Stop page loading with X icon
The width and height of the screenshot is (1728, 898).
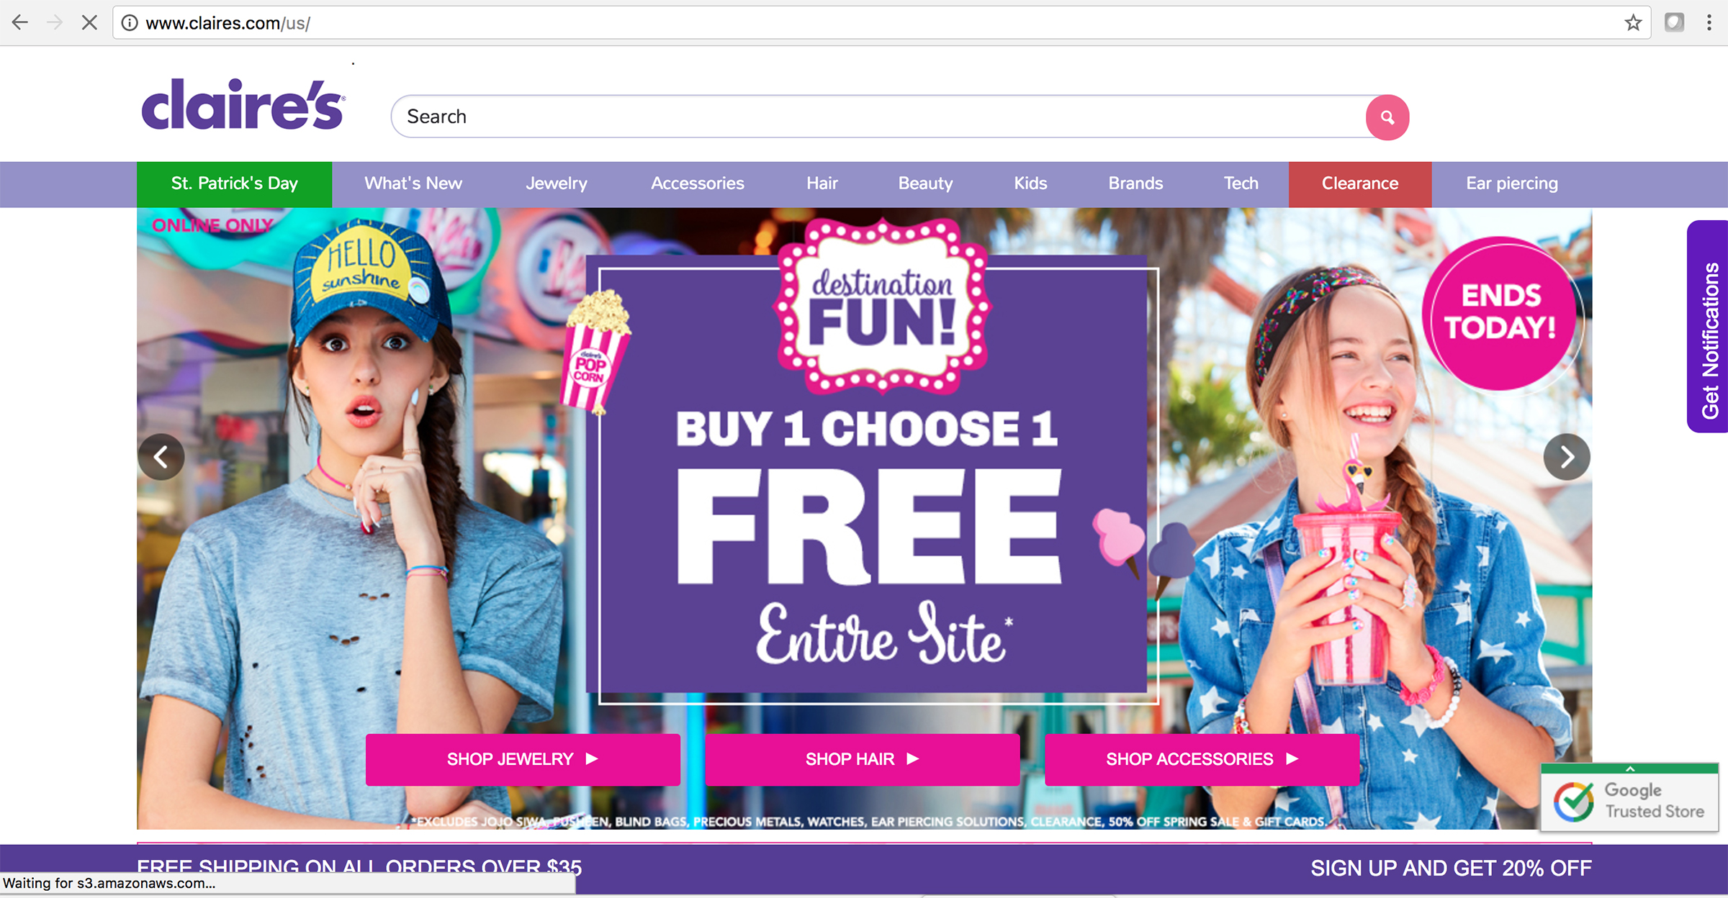(x=89, y=22)
